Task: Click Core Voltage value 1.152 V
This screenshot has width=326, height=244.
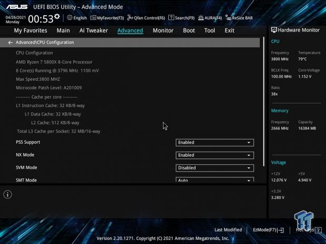Action: (304, 77)
